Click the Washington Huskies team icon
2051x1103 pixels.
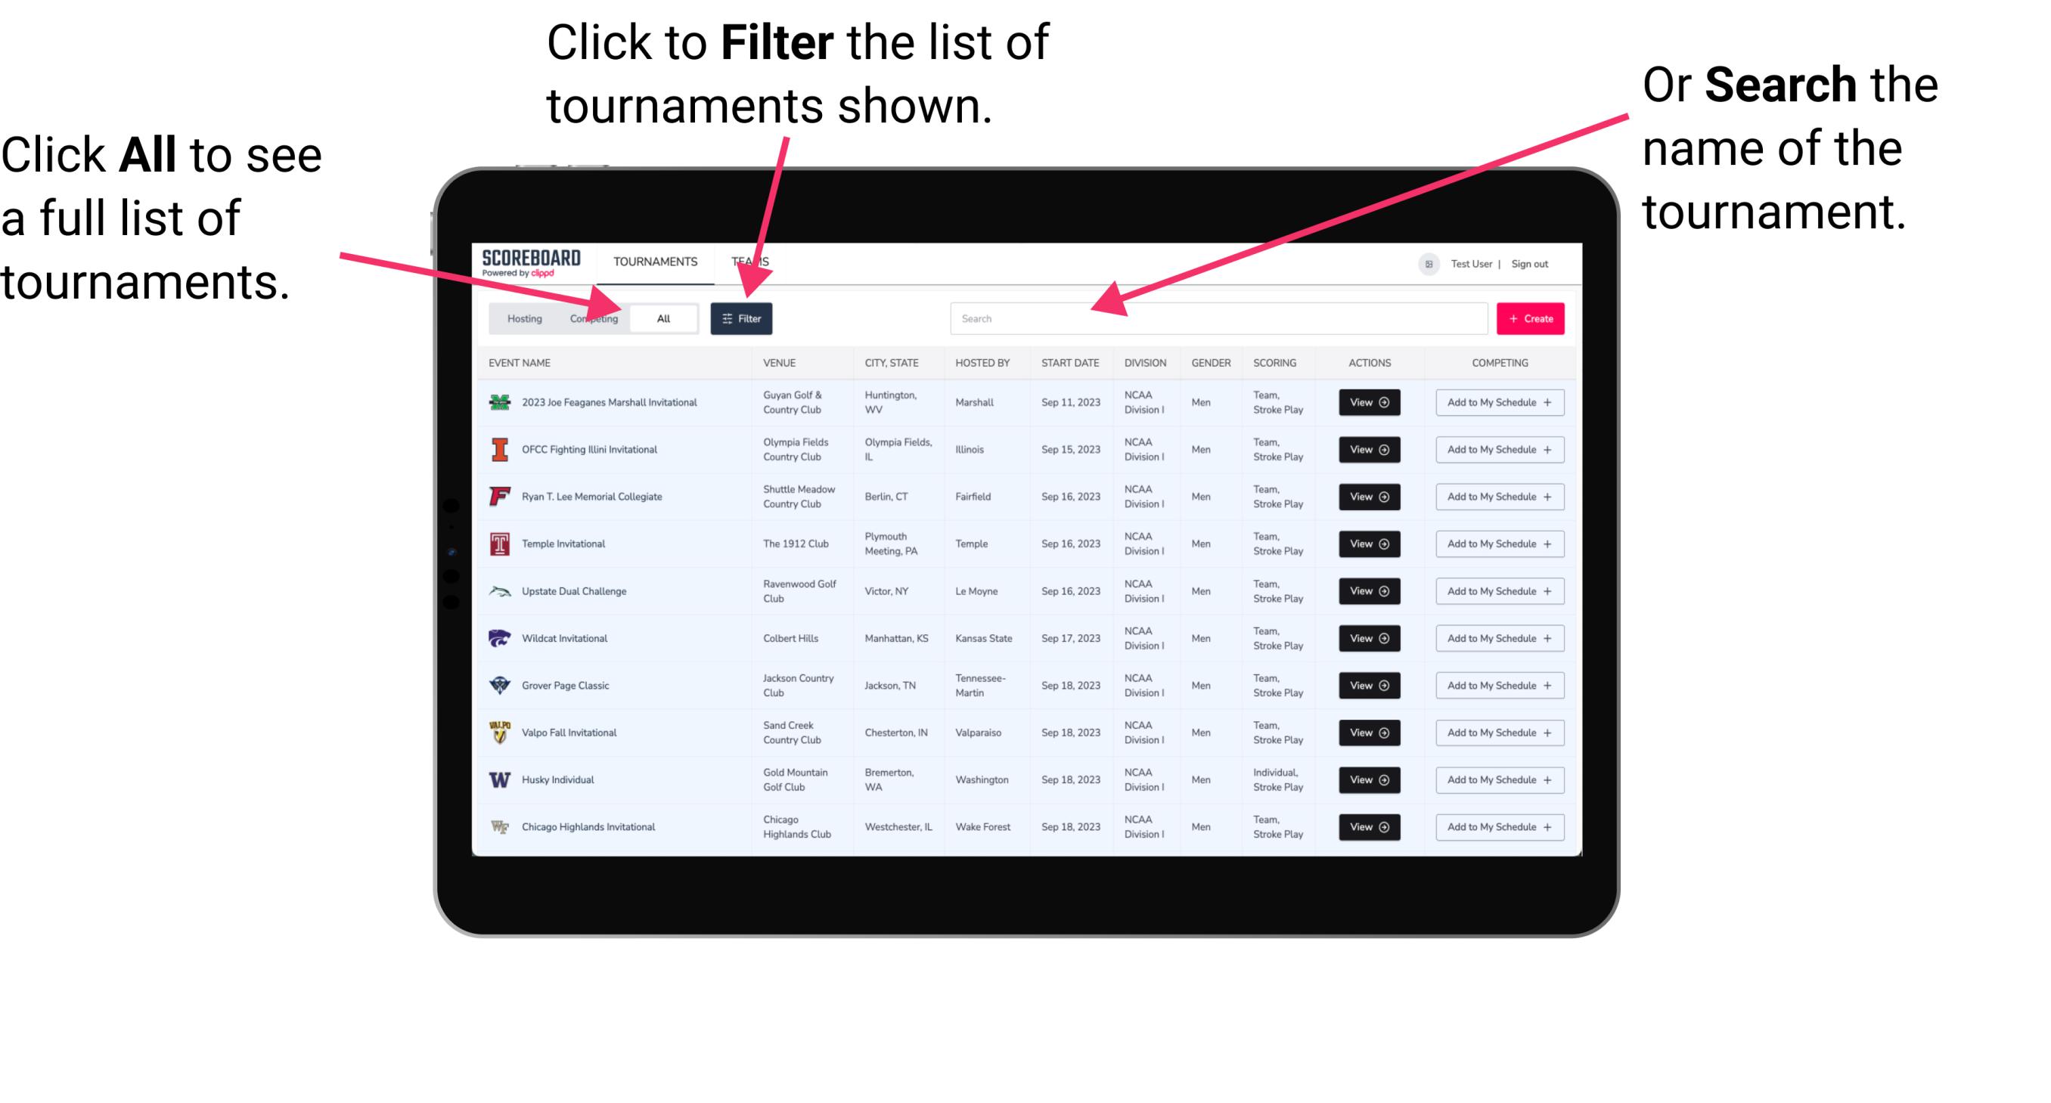pos(501,779)
